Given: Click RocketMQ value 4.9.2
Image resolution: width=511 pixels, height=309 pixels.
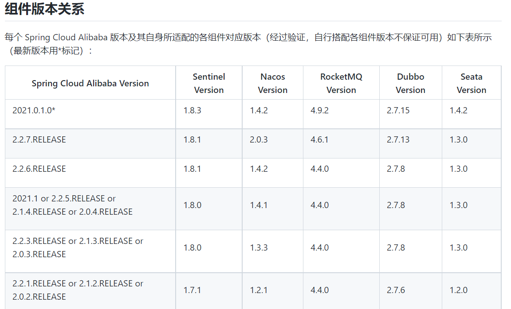Looking at the screenshot, I should pos(320,110).
